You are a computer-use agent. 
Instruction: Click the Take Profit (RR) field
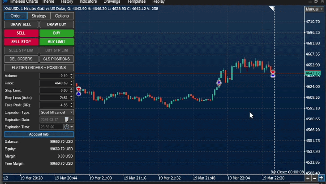[x=55, y=105]
